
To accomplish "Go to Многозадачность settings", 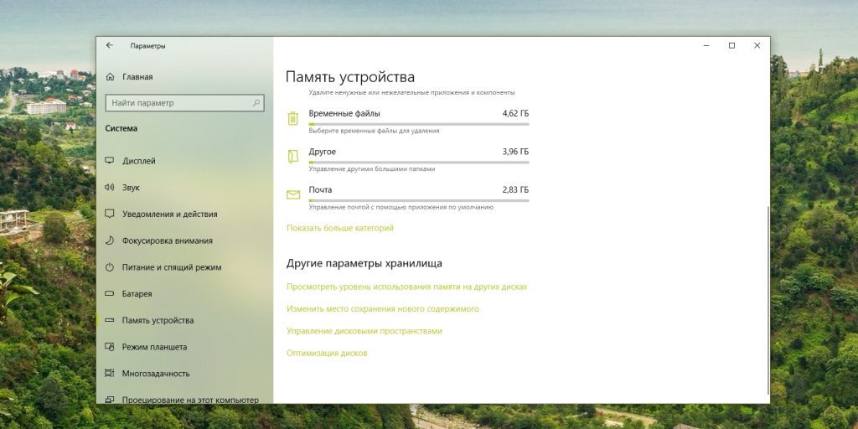I will (156, 374).
